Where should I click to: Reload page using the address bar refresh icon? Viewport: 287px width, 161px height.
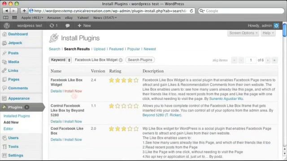[x=191, y=11]
